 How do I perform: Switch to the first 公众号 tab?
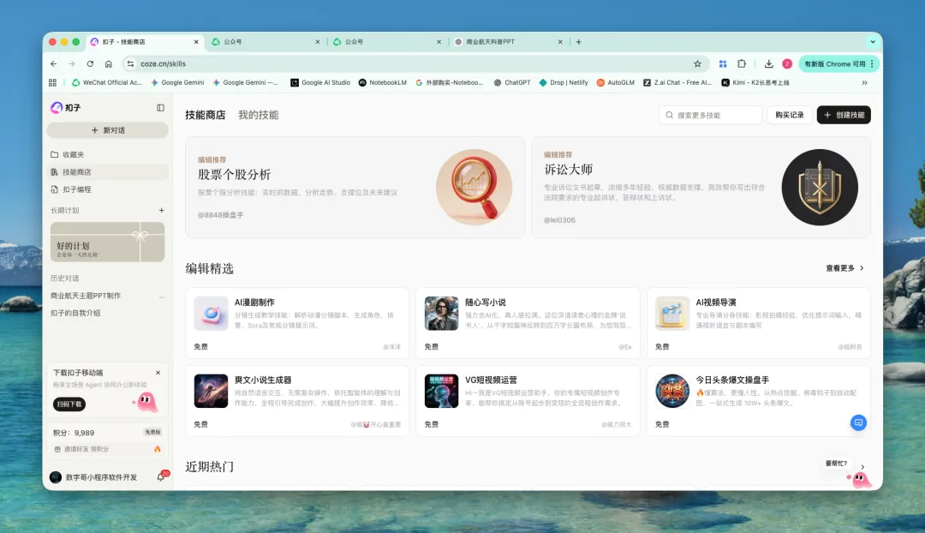(x=266, y=42)
